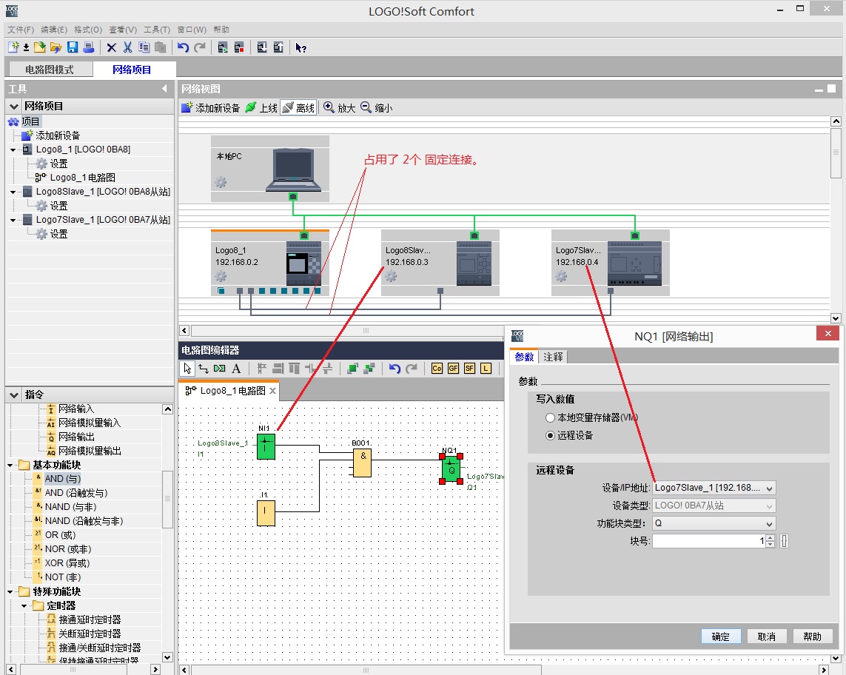Click the Delete (X) icon in main toolbar
Screen dimensions: 846x675
[111, 47]
